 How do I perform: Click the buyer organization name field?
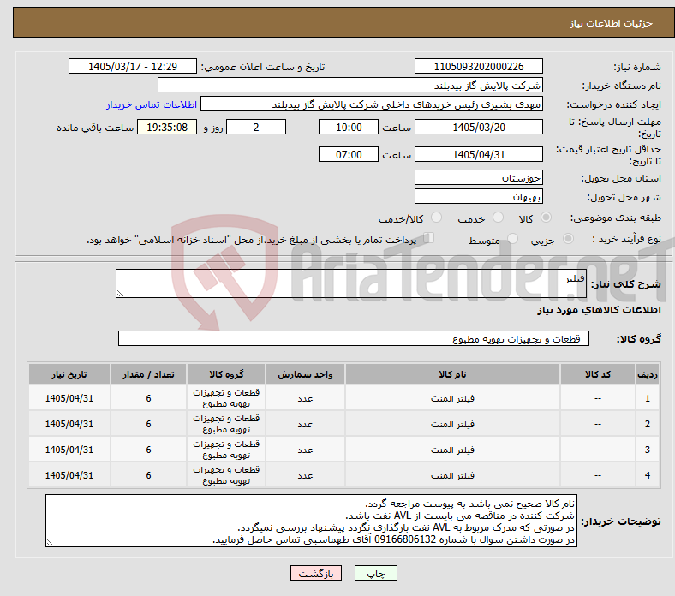tap(350, 86)
